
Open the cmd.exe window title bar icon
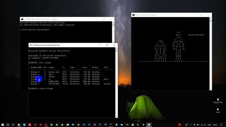tap(22, 19)
